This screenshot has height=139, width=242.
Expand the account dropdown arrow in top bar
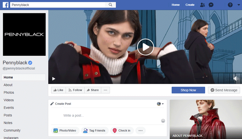pyautogui.click(x=239, y=5)
